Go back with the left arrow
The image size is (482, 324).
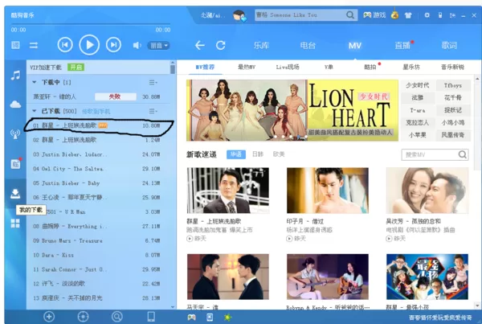click(200, 46)
